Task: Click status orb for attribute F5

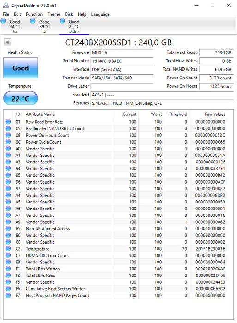Action: point(8,282)
